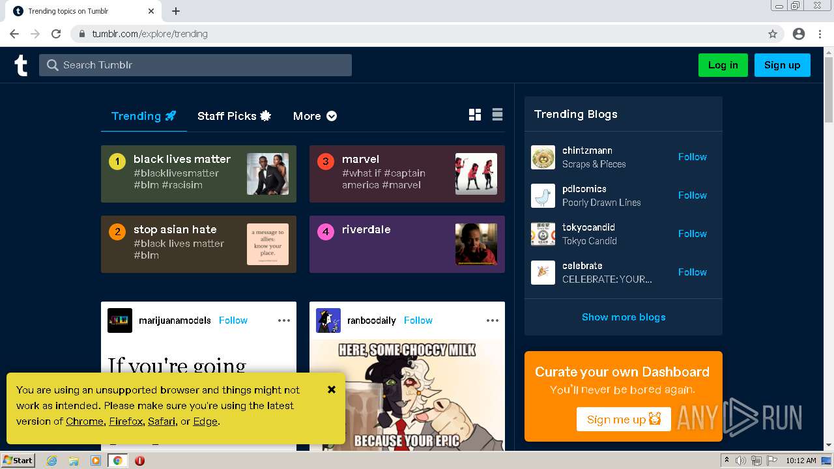Follow tokyocandid blog

[692, 234]
